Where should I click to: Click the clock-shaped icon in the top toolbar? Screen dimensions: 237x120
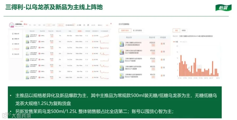pyautogui.click(x=84, y=25)
